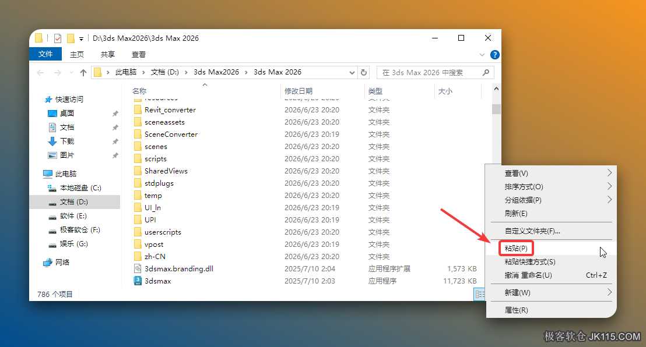Select the userscripts folder row
This screenshot has width=646, height=347.
coord(306,232)
